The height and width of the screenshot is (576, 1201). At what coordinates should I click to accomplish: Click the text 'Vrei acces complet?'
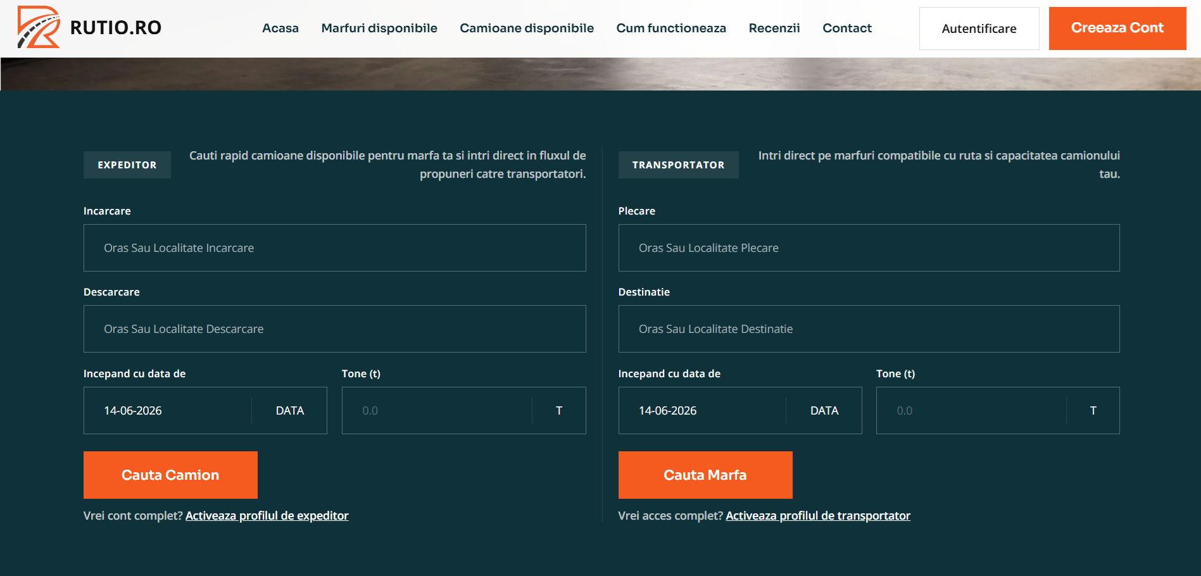pyautogui.click(x=670, y=515)
